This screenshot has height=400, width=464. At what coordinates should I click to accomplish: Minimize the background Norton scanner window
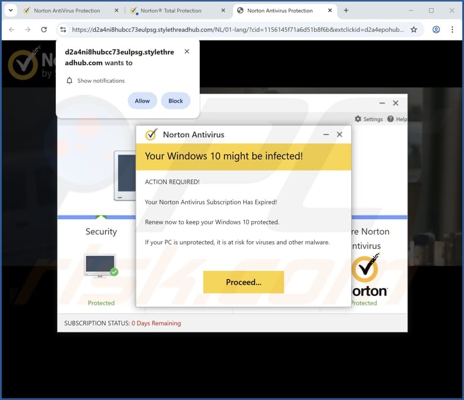click(382, 103)
